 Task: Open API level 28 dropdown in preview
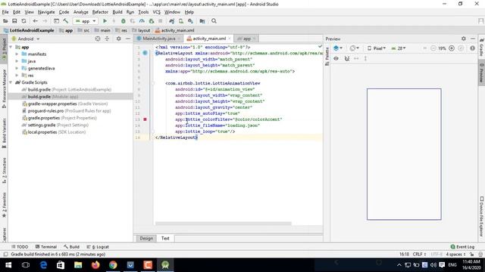(399, 48)
